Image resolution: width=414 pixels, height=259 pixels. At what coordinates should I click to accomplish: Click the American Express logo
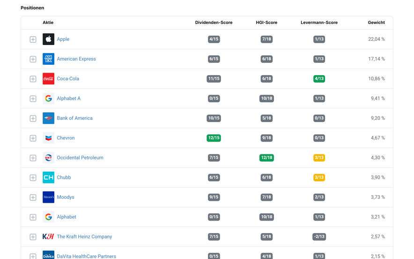pos(48,59)
